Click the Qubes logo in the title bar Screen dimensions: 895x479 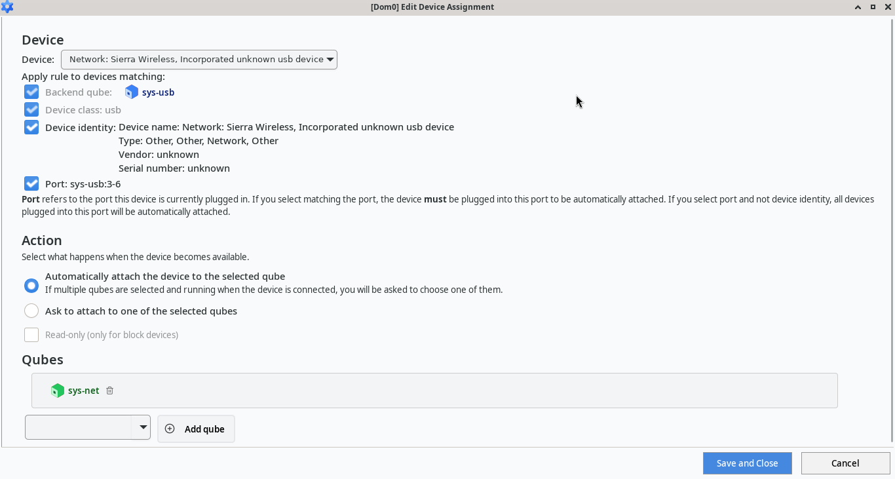[7, 7]
